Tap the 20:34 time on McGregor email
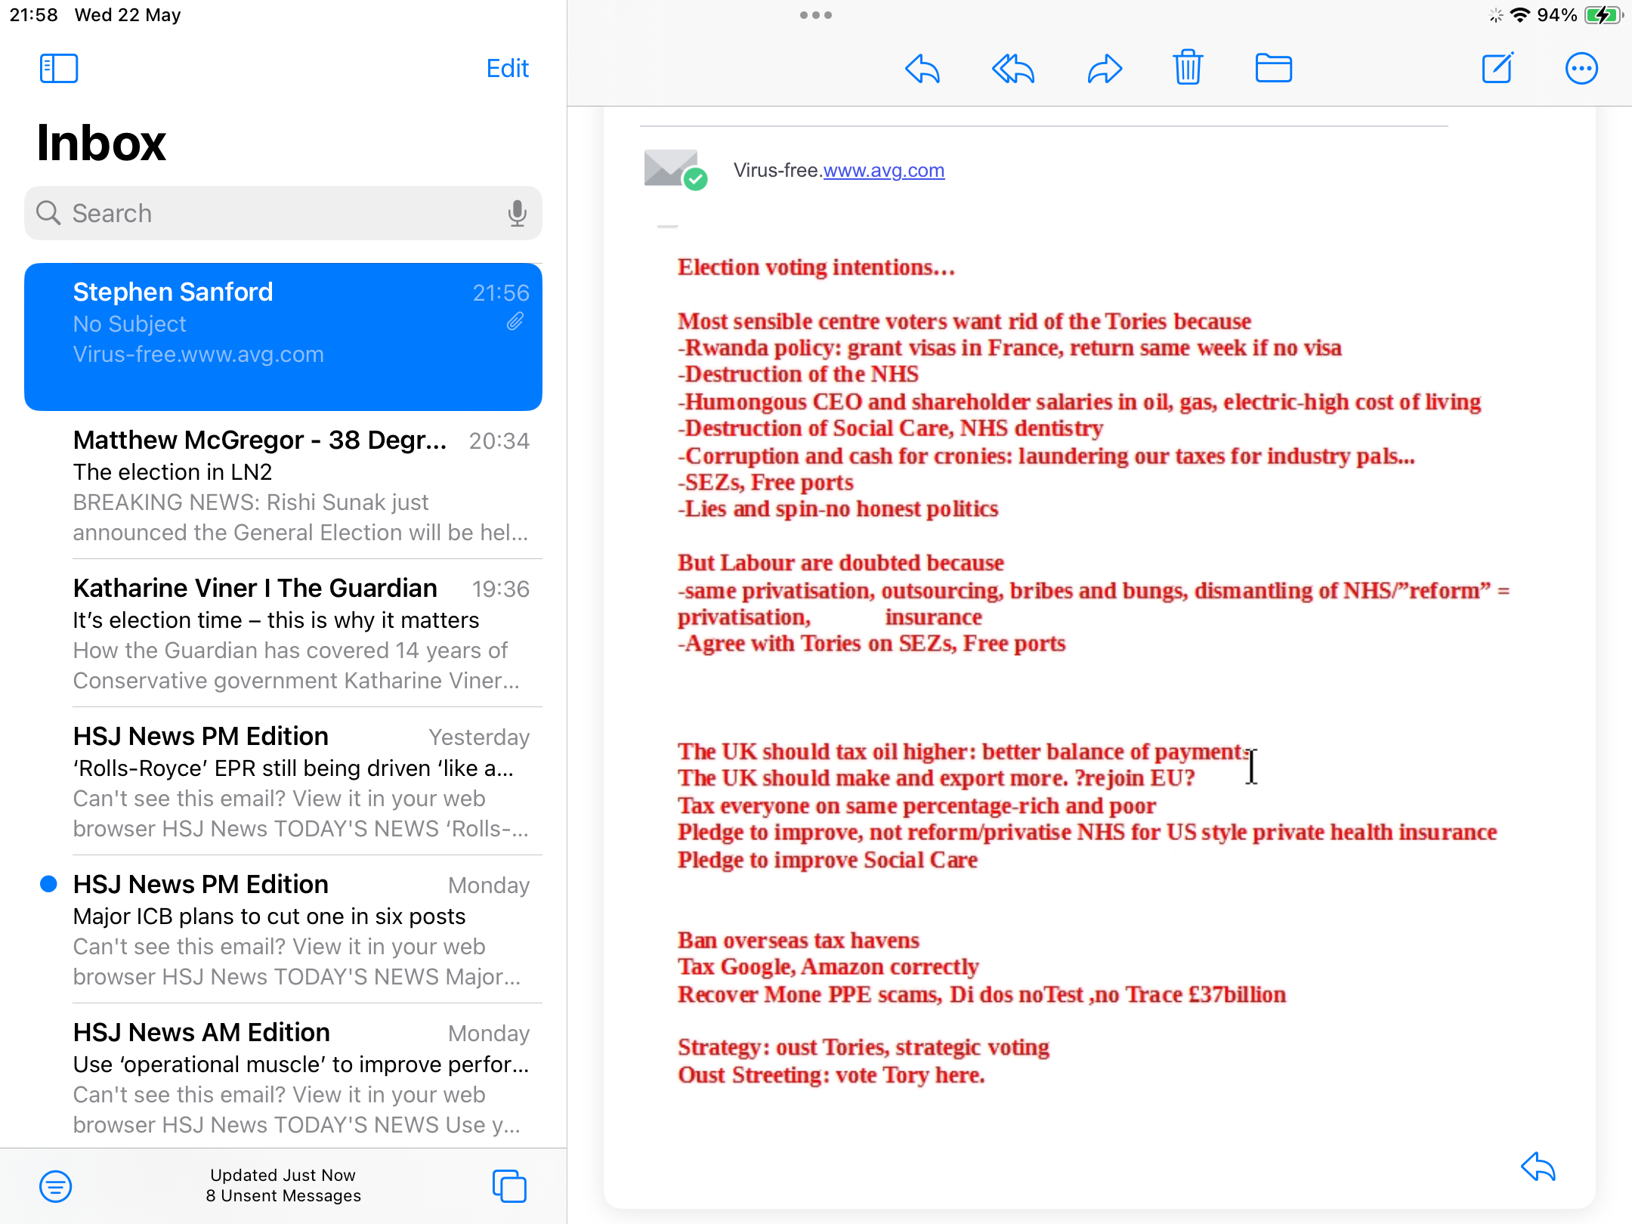 coord(499,440)
